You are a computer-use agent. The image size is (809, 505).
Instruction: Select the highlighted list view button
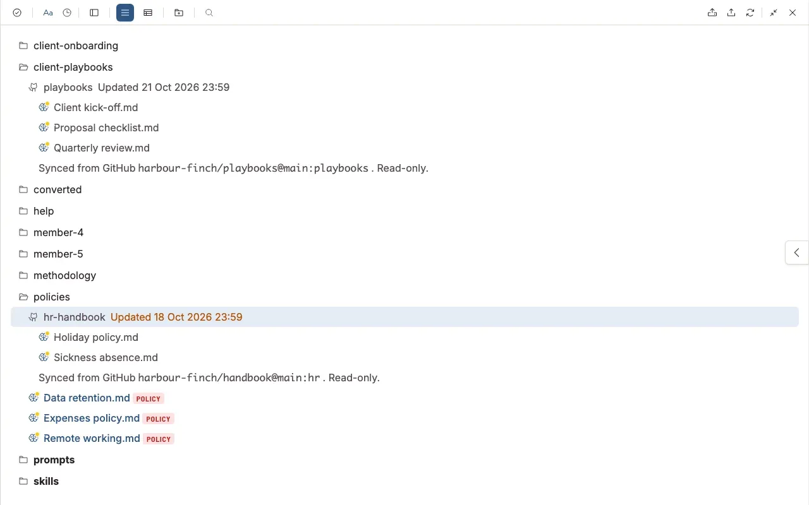click(125, 13)
